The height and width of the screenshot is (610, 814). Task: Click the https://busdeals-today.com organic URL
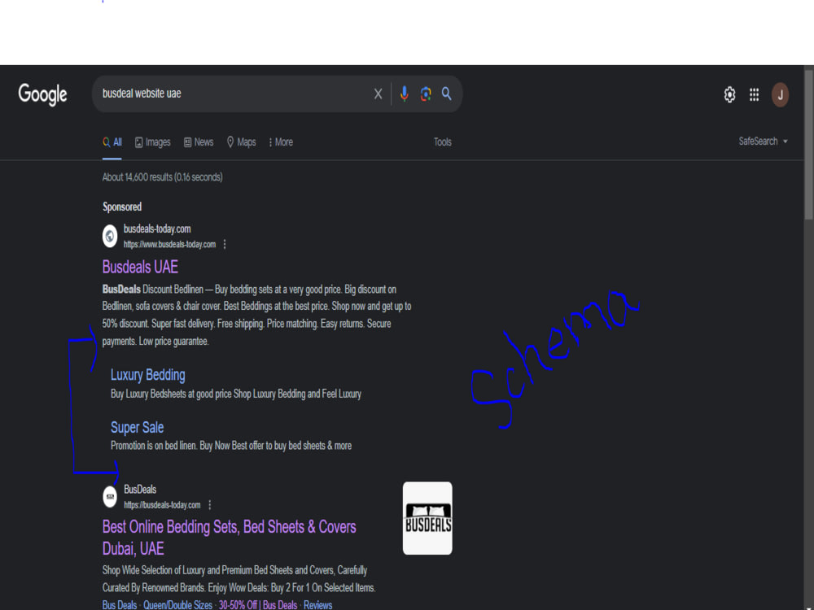click(x=162, y=505)
